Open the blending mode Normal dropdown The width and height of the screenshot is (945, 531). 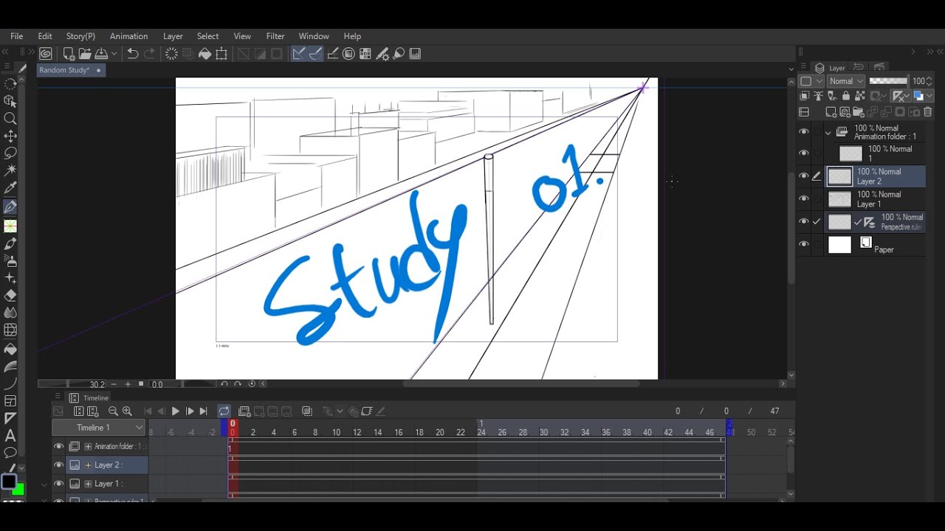click(846, 81)
